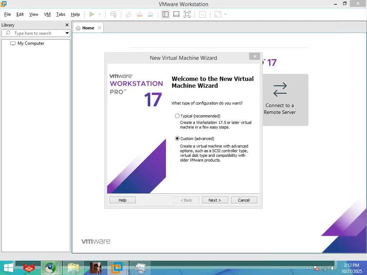Click the Manage Snapshots toolbar icon
Viewport: 367px width, 275px height.
tap(150, 14)
